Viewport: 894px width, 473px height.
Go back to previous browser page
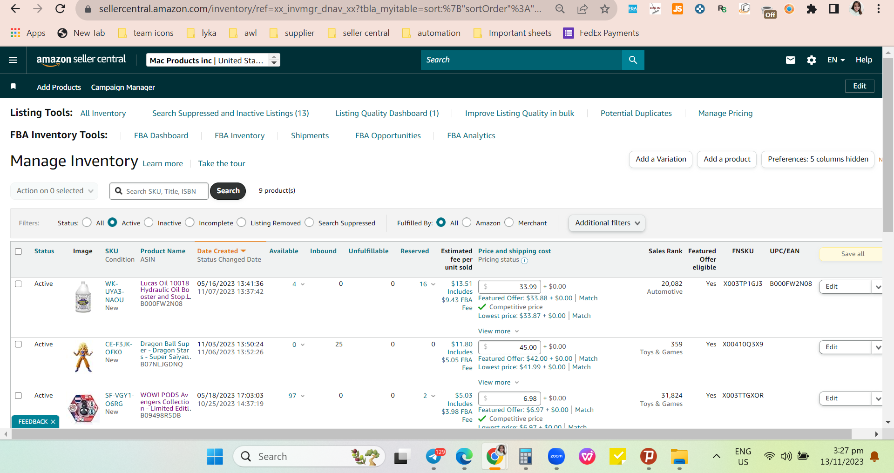tap(15, 9)
